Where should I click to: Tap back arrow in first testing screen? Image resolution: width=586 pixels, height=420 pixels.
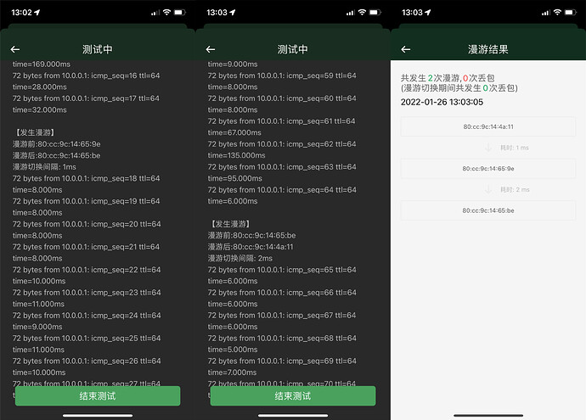(15, 49)
